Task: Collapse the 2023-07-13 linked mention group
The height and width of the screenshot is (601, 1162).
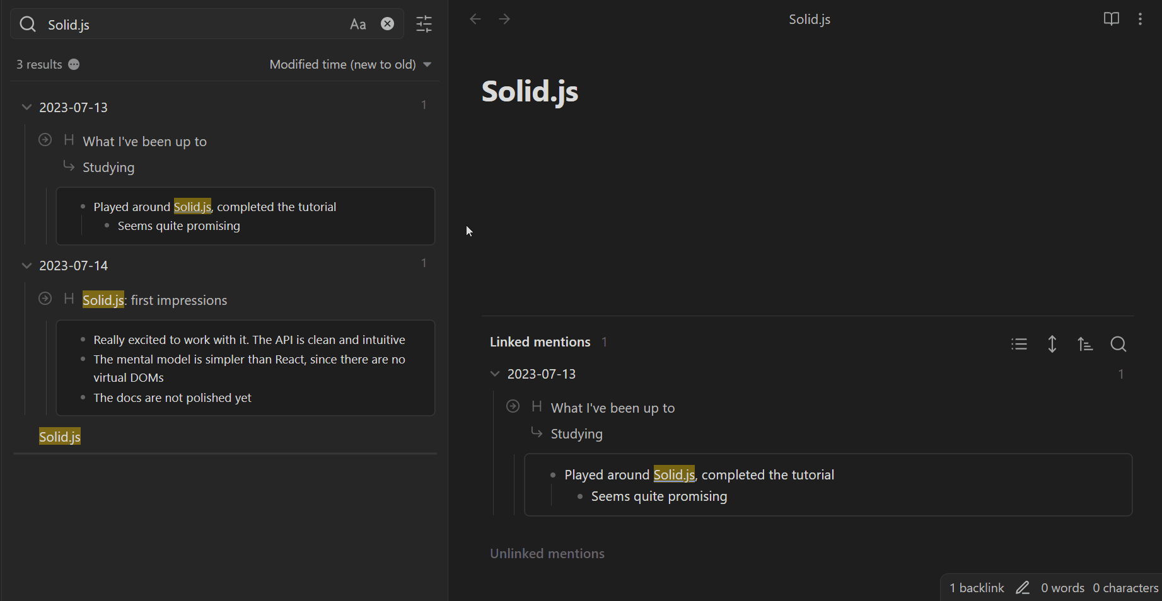Action: pyautogui.click(x=495, y=374)
